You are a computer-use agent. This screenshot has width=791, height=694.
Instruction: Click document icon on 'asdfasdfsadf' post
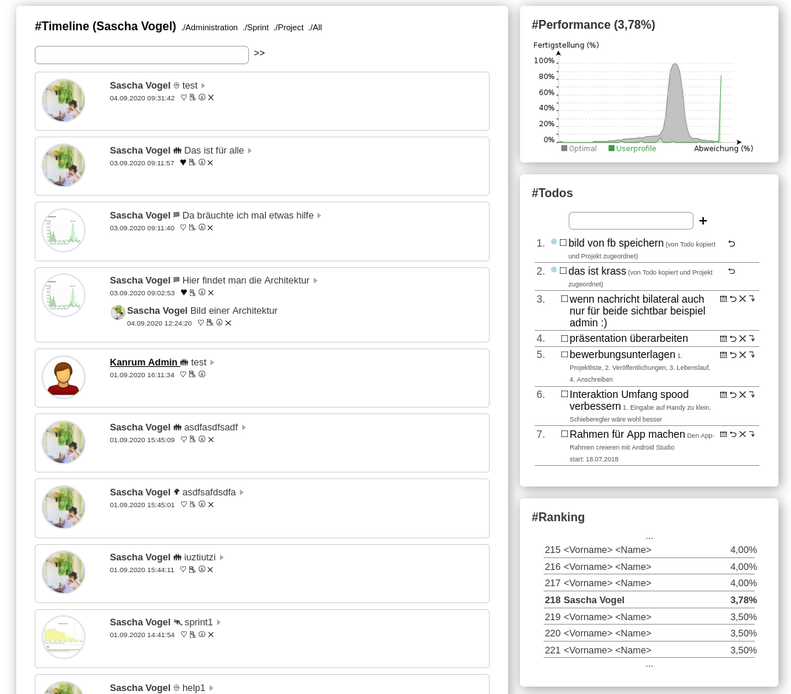tap(193, 440)
